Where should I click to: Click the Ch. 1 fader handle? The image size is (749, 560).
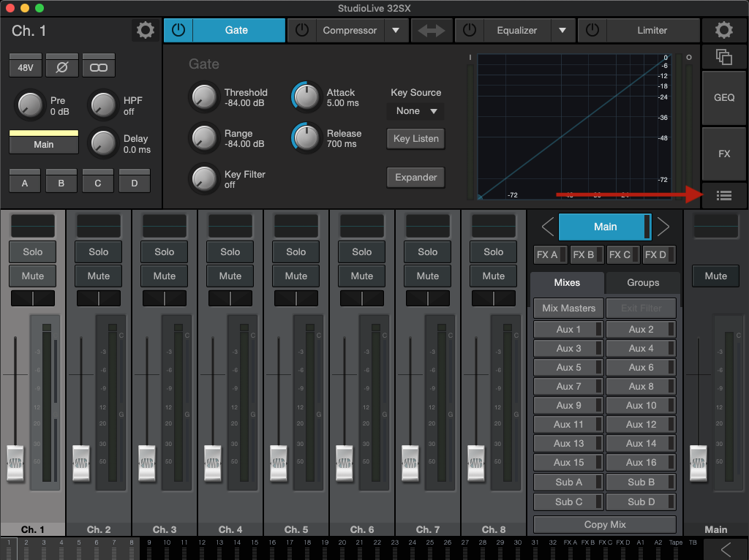tap(15, 463)
